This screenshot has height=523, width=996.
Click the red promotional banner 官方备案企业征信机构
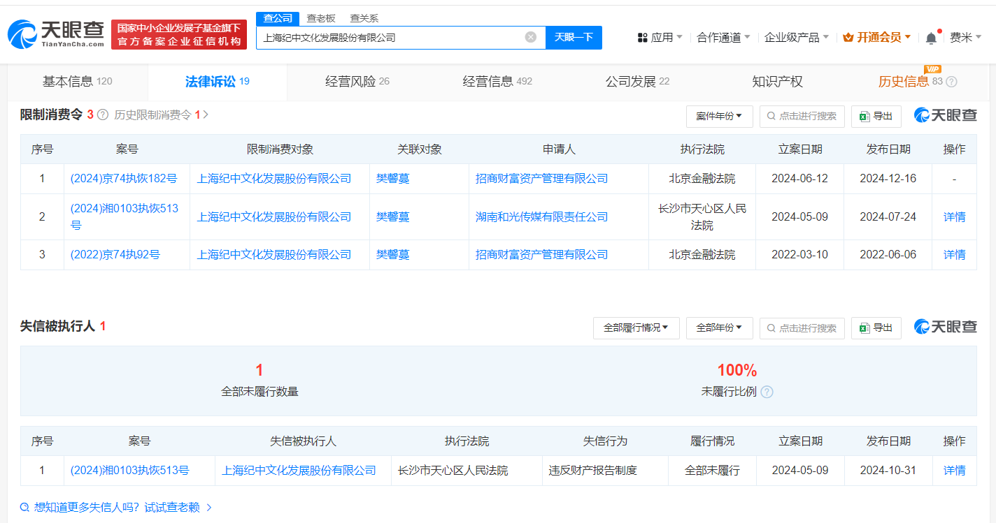[x=179, y=35]
